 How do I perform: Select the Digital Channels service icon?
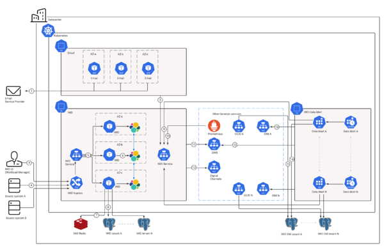pos(214,167)
